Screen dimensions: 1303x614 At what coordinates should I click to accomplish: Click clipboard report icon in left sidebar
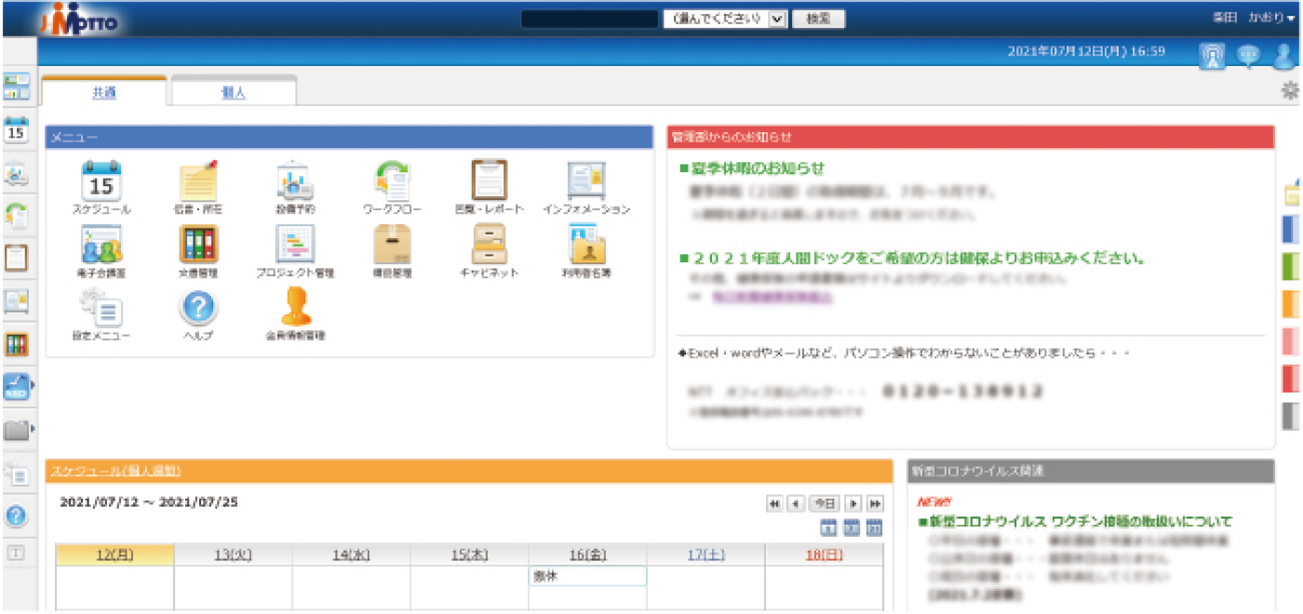click(17, 258)
